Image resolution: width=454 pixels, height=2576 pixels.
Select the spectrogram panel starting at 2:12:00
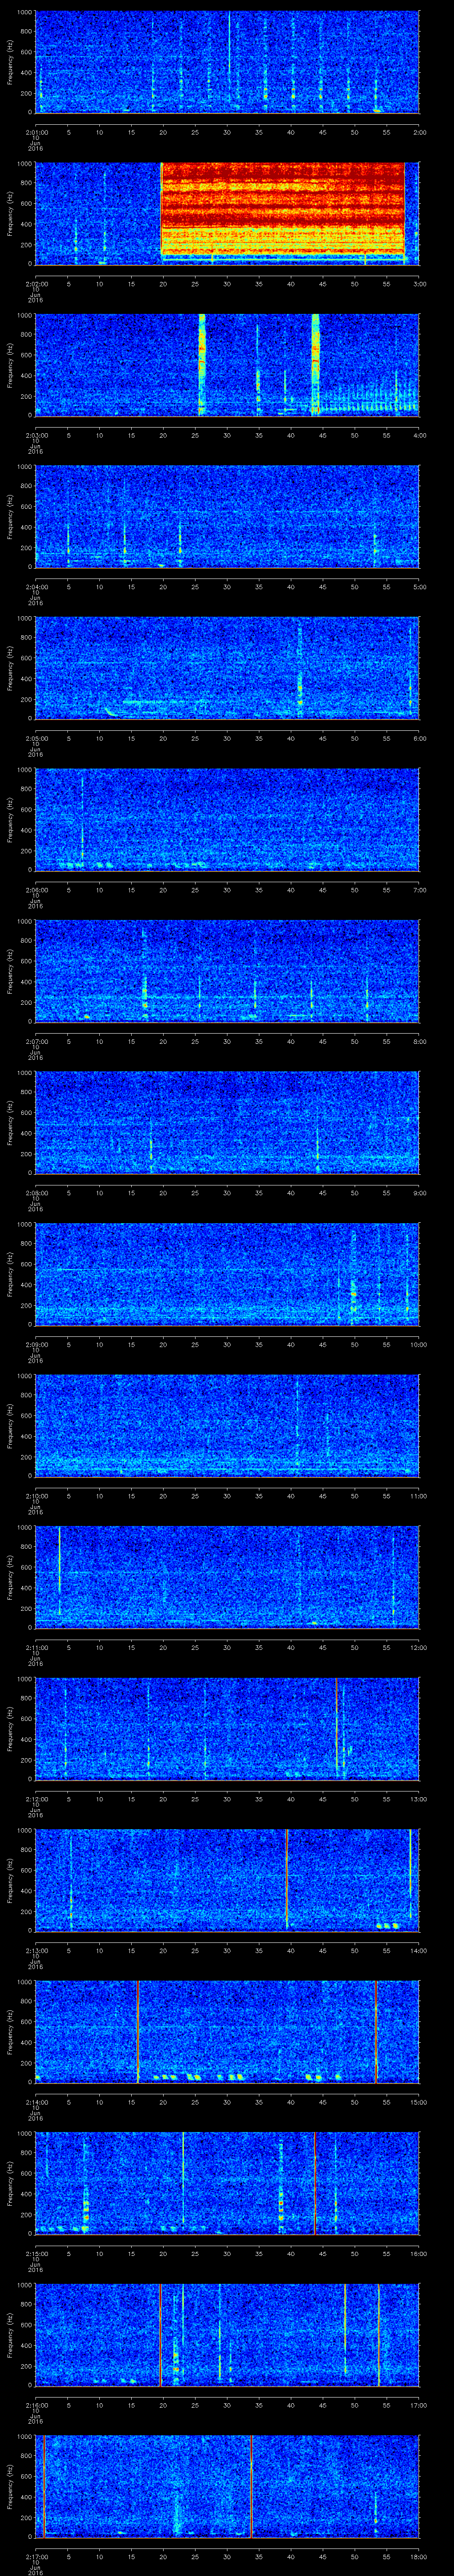(x=227, y=1728)
